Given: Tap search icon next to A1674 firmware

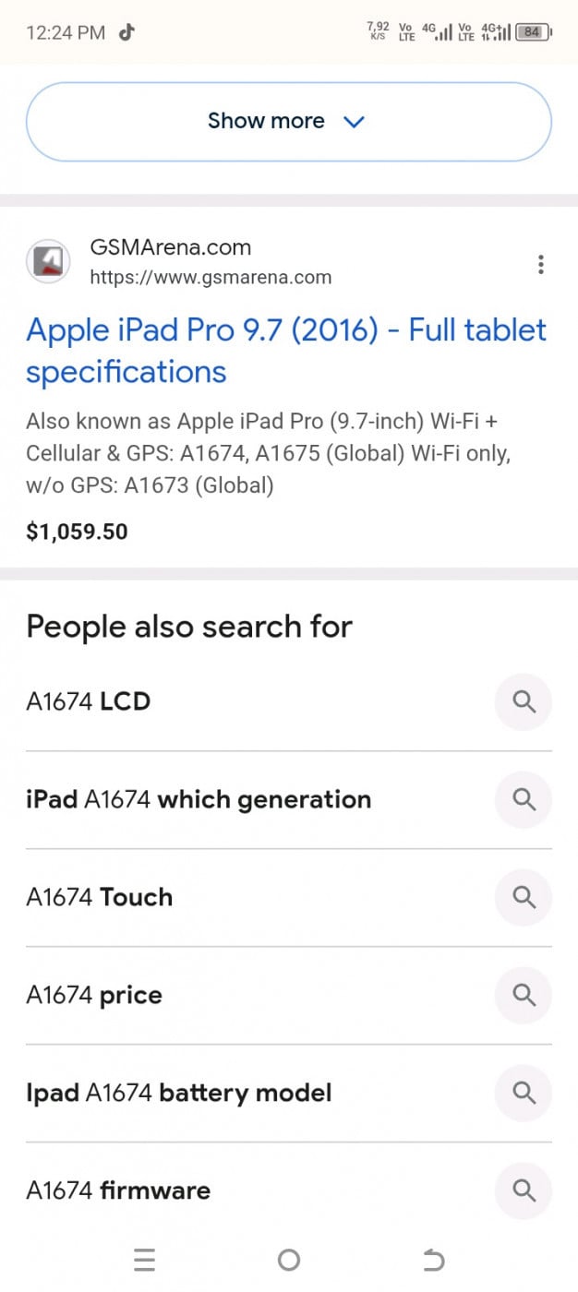Looking at the screenshot, I should (524, 1191).
